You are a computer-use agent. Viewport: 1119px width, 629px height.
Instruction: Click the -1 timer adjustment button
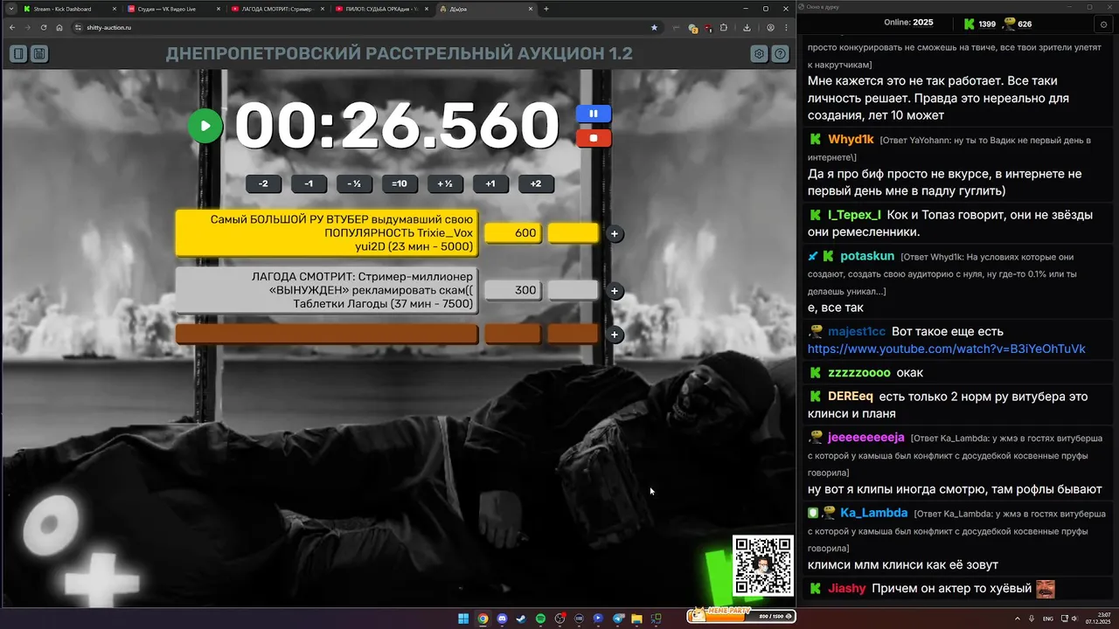(309, 183)
